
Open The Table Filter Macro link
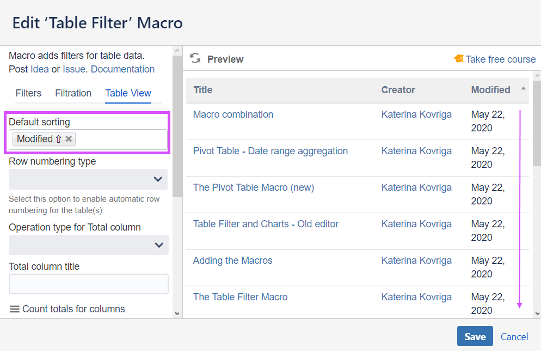tap(240, 297)
